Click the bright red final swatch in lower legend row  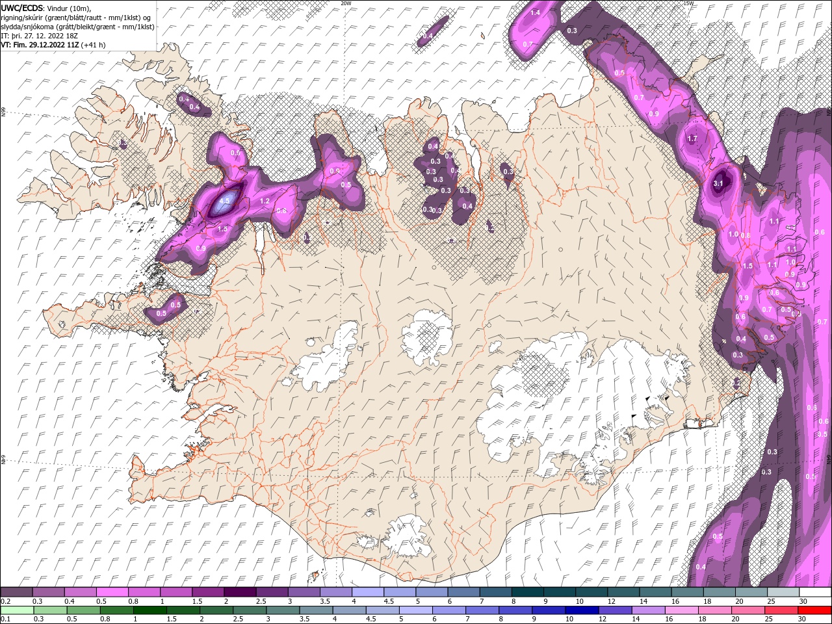(x=814, y=610)
